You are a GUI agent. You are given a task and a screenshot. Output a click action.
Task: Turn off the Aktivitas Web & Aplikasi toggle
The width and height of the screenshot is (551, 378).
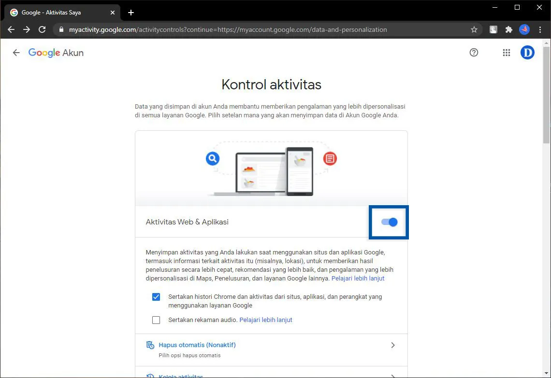(x=389, y=222)
